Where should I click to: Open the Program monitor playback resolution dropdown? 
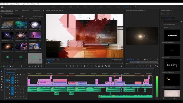[x=107, y=60]
